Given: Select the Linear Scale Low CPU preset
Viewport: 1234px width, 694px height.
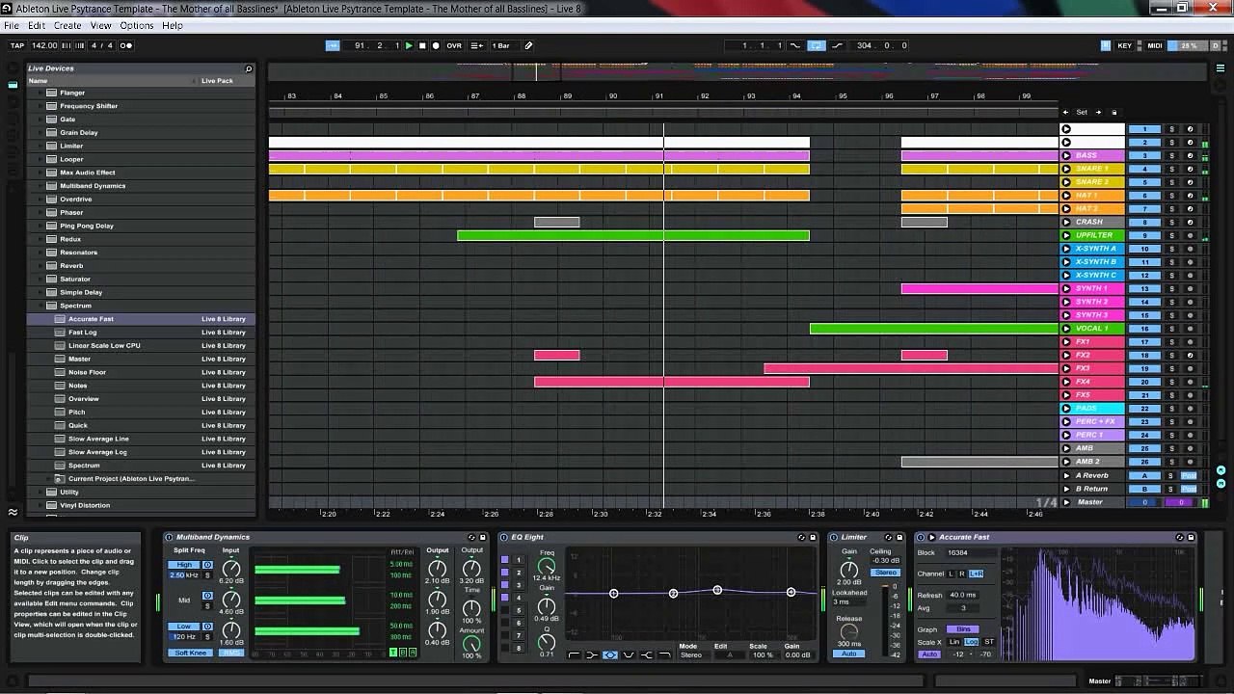Looking at the screenshot, I should pyautogui.click(x=142, y=346).
